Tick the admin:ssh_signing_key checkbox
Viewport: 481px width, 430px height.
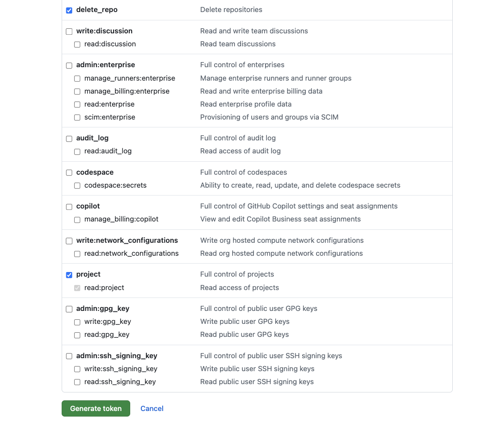point(69,356)
